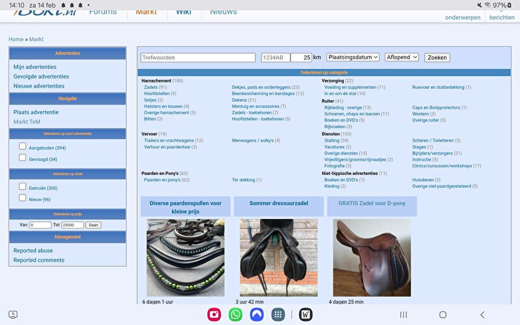Tap the Android home navigation button
The height and width of the screenshot is (325, 520).
[x=443, y=315]
